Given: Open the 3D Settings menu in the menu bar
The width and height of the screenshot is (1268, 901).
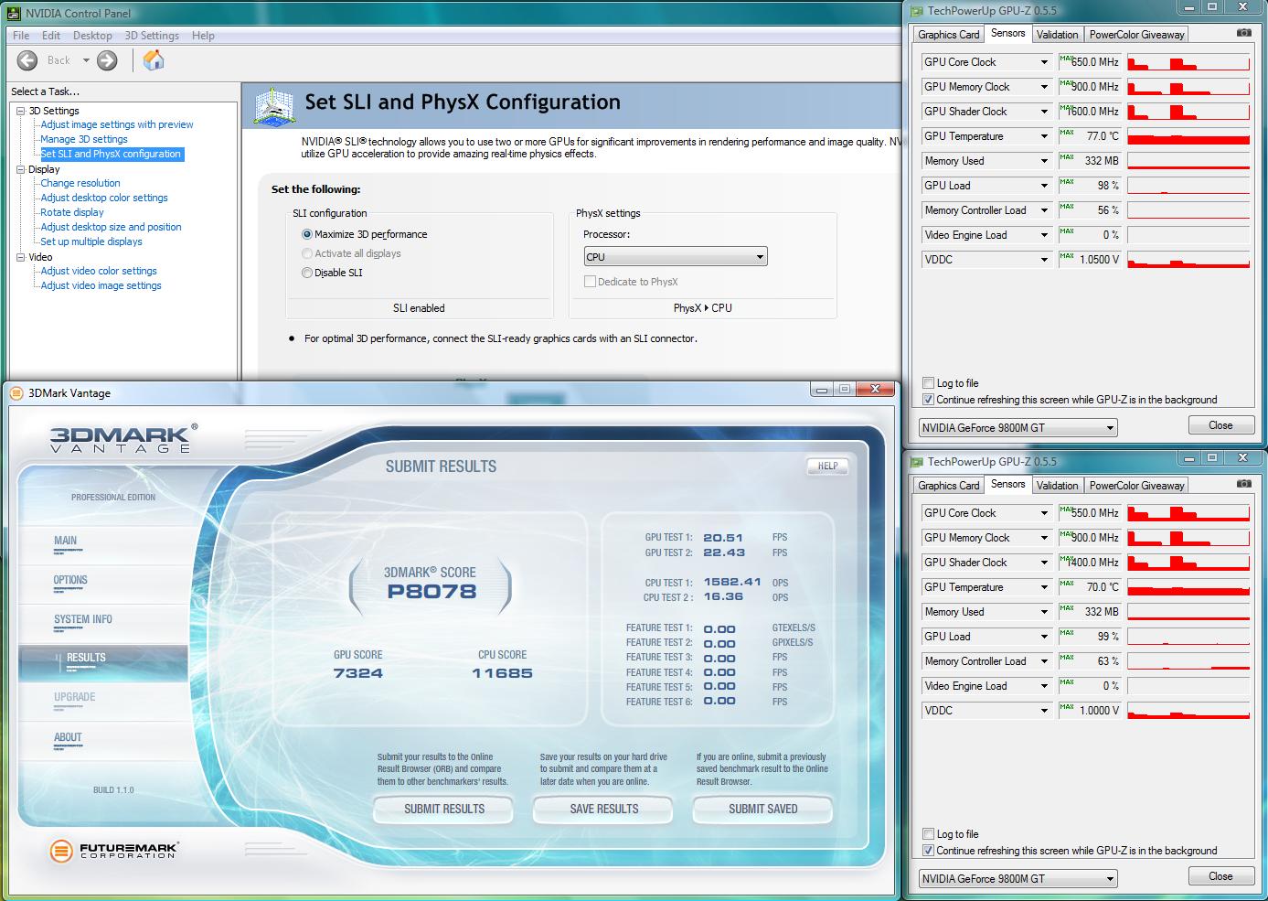Looking at the screenshot, I should (152, 36).
